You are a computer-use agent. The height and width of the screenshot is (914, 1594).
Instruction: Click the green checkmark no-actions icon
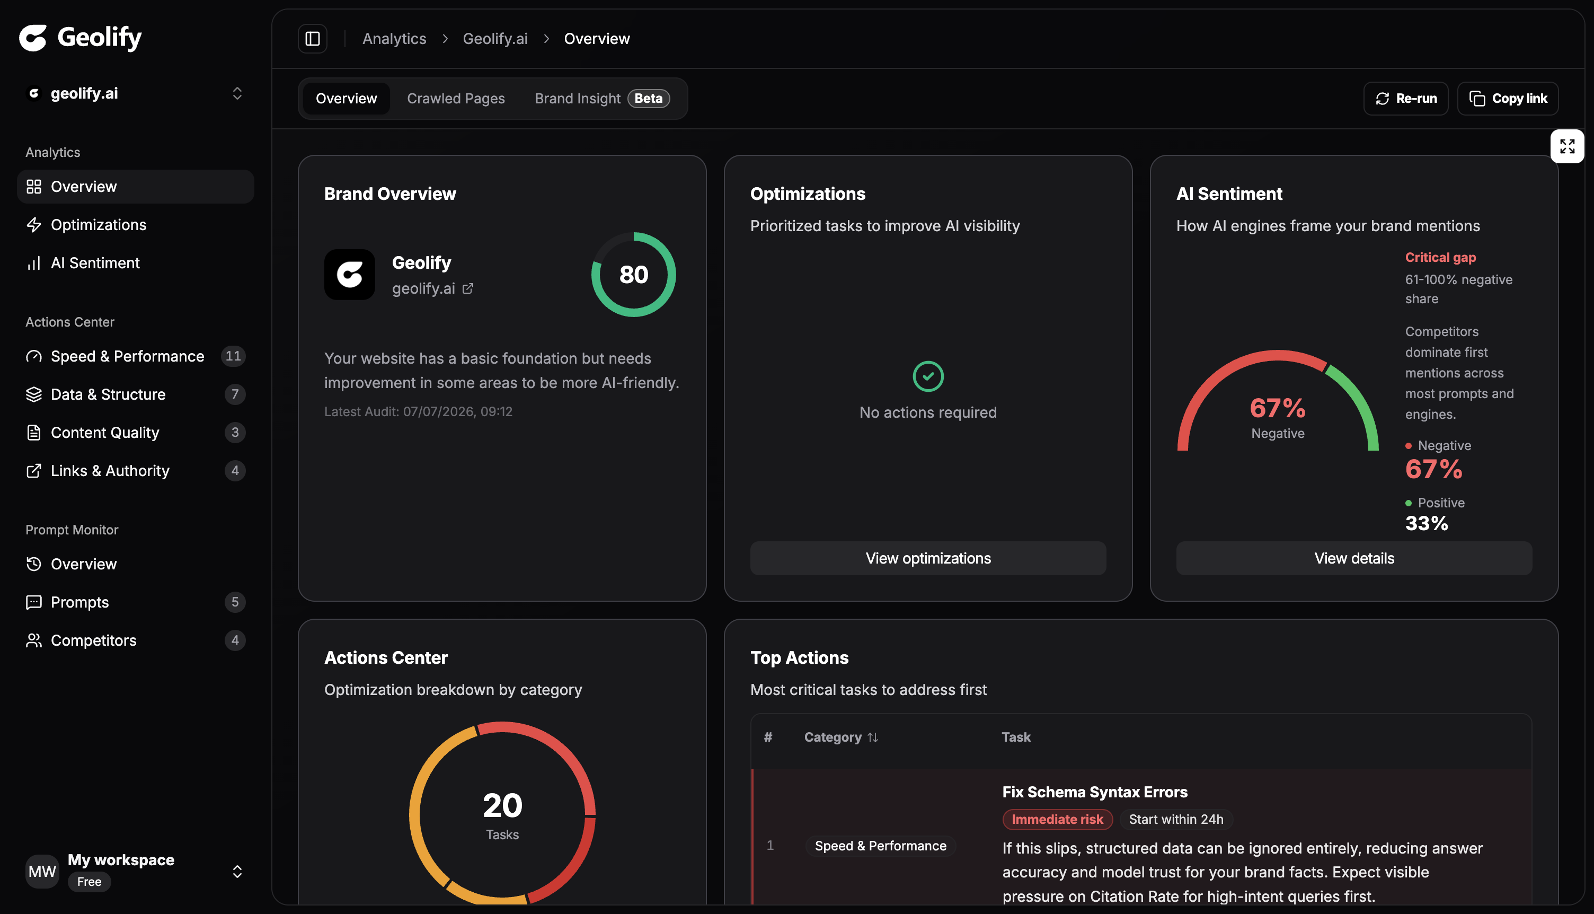928,376
